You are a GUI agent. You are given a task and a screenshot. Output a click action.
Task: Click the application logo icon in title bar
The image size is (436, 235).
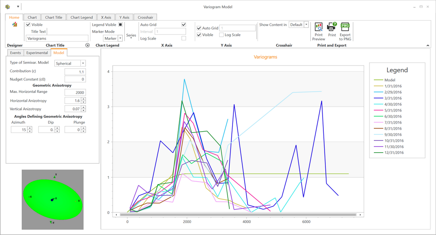[x=8, y=7]
